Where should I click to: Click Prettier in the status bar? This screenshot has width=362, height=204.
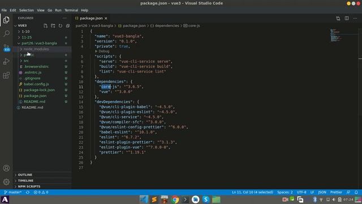[336, 192]
